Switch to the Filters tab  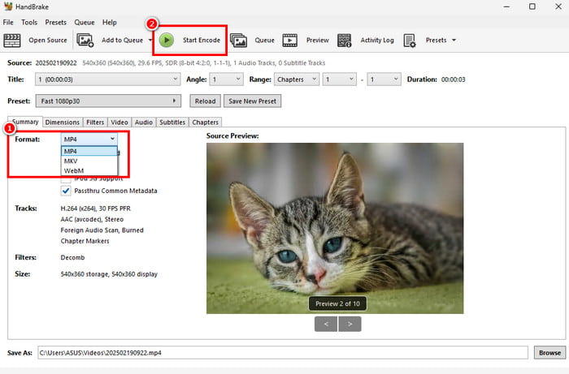[x=95, y=123]
